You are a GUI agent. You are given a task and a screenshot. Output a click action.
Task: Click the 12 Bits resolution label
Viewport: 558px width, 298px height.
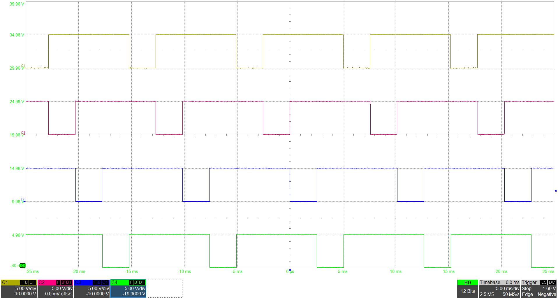click(467, 291)
